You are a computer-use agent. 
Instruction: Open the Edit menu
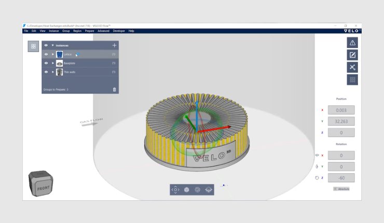pos(34,31)
